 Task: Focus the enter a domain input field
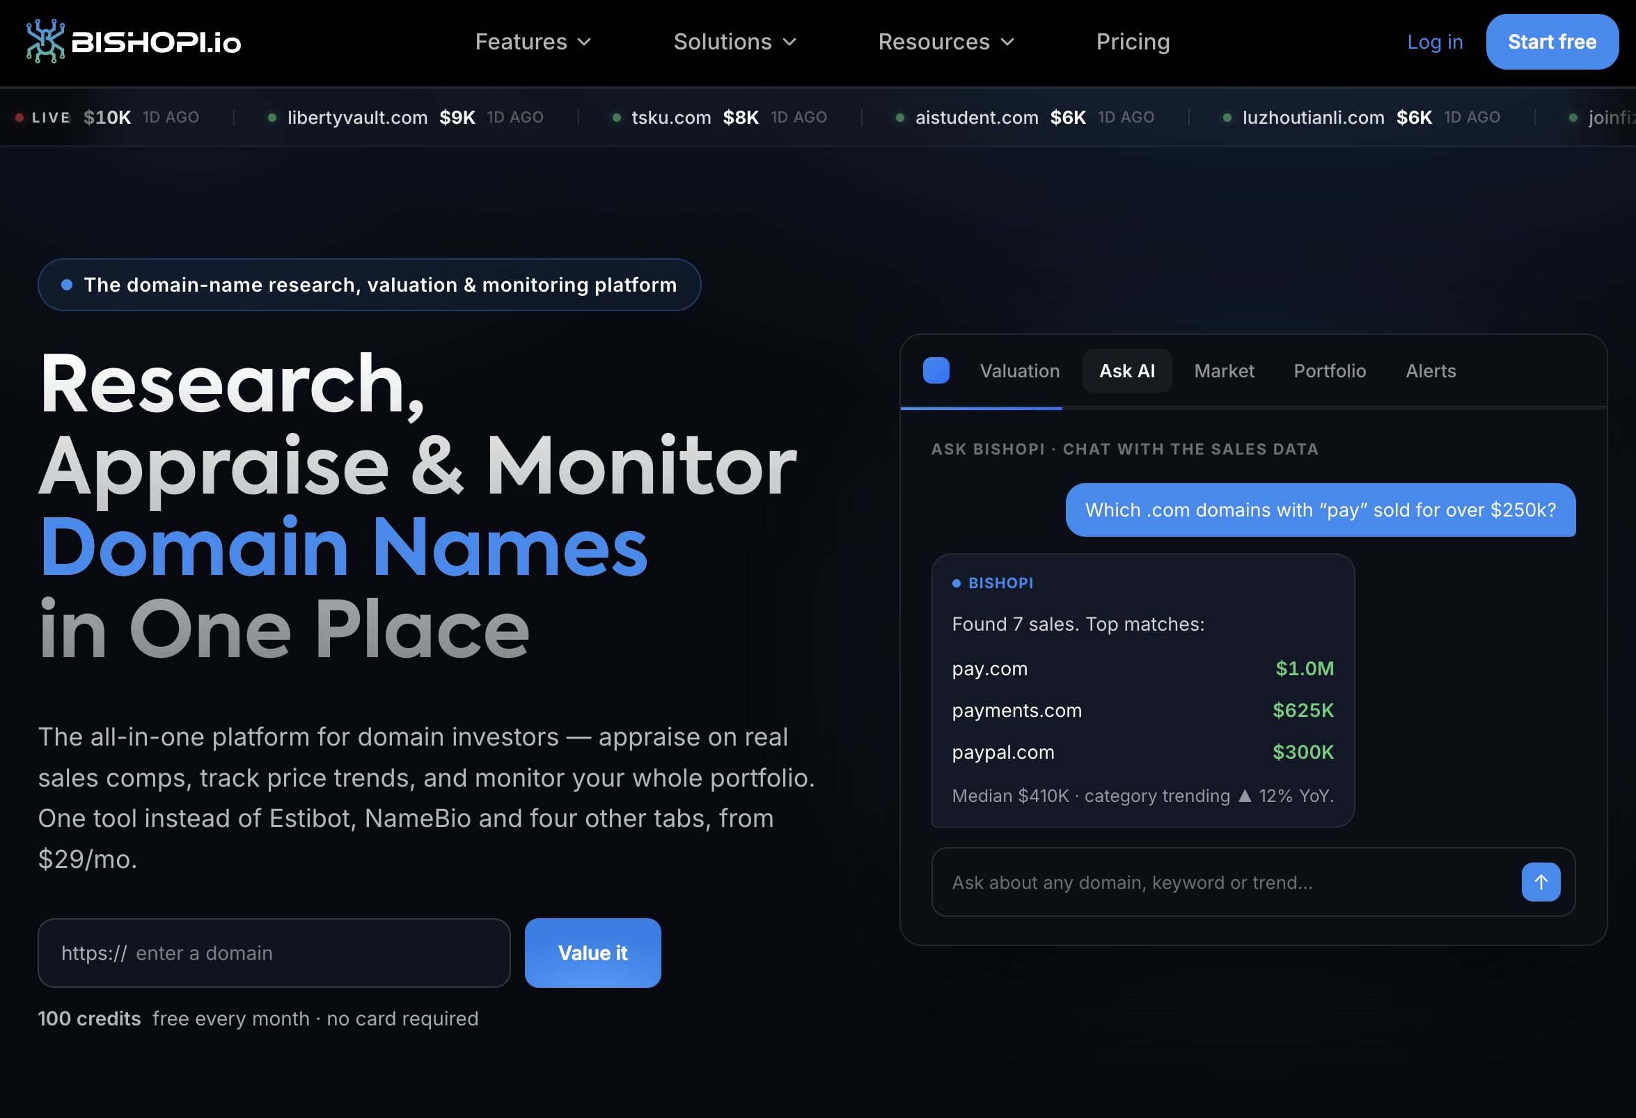274,952
